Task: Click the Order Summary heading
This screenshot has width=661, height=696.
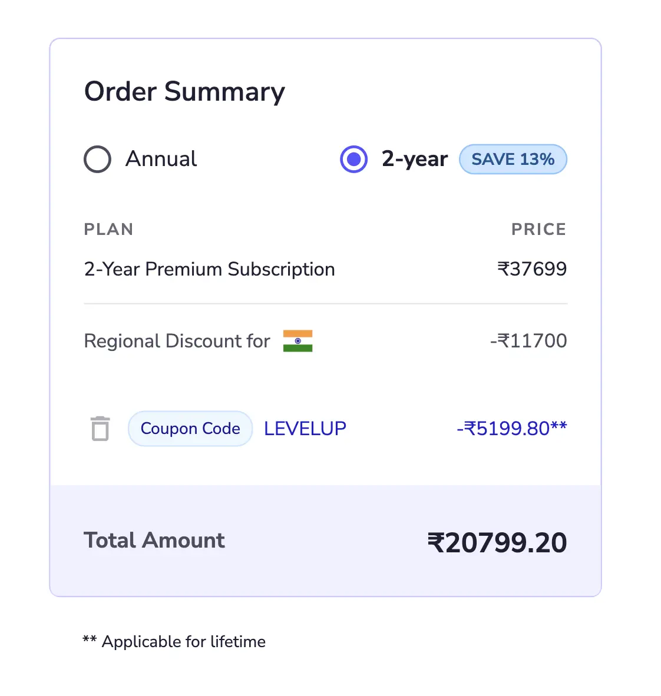Action: point(184,92)
